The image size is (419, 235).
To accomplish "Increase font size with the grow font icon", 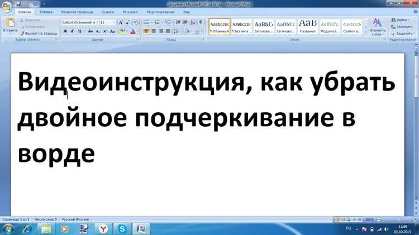I will [x=121, y=22].
